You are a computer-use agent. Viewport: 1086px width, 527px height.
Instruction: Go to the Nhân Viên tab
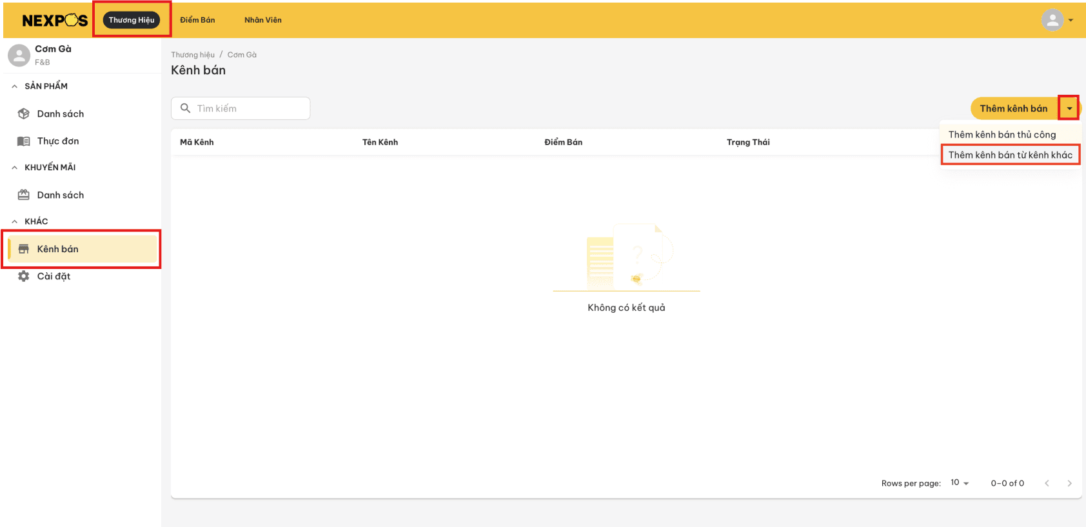point(263,20)
